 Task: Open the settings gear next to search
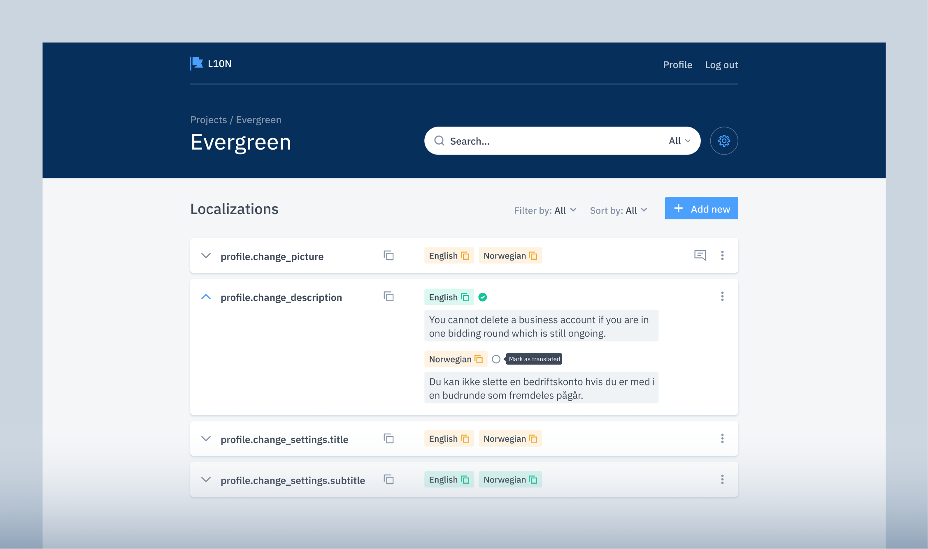724,141
